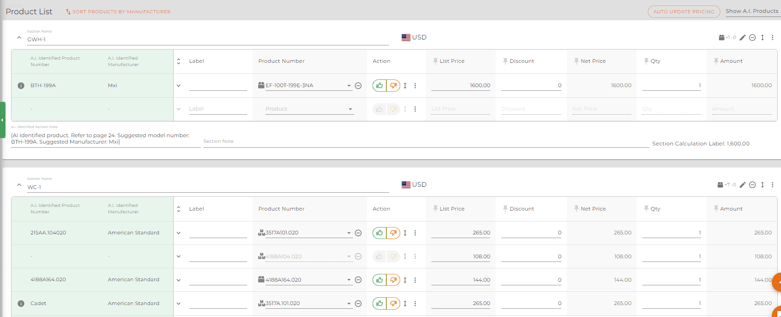The height and width of the screenshot is (317, 781).
Task: Collapse the WC-1 section with its chevron
Action: coord(19,185)
